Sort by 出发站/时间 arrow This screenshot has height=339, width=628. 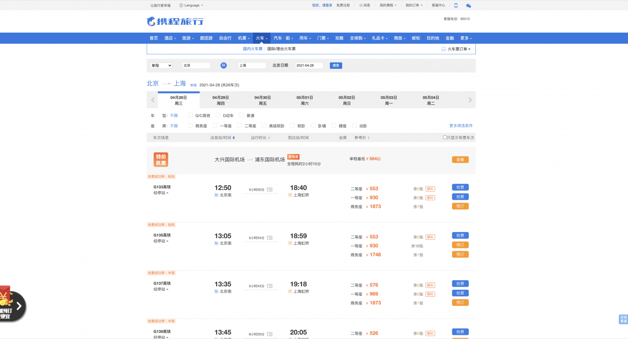click(x=234, y=137)
